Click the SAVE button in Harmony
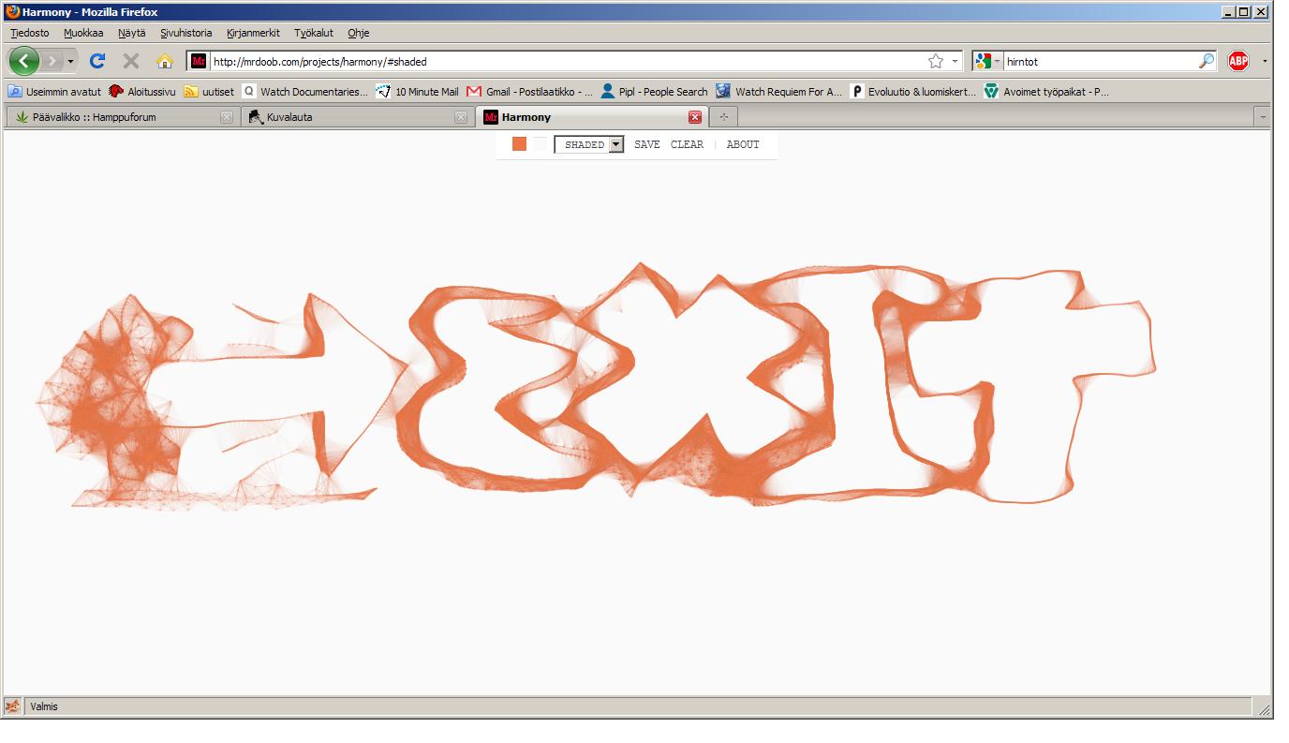1289x743 pixels. coord(646,144)
